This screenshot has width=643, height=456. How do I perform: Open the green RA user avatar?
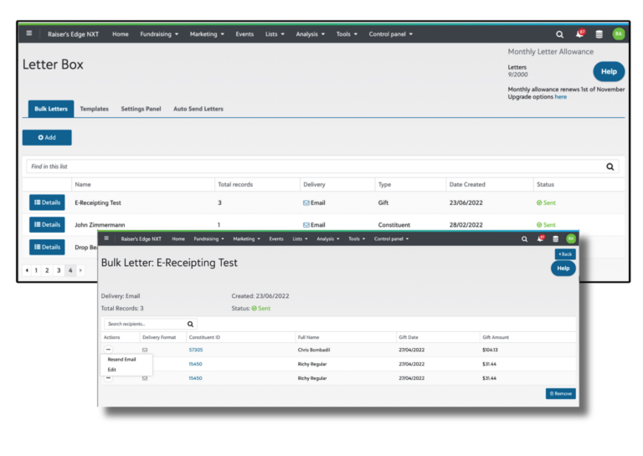(x=619, y=34)
